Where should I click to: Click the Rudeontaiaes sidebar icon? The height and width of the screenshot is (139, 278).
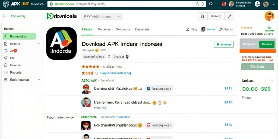[6, 80]
